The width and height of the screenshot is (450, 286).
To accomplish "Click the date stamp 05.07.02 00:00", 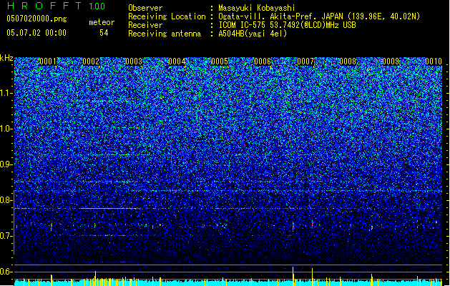I will [36, 33].
